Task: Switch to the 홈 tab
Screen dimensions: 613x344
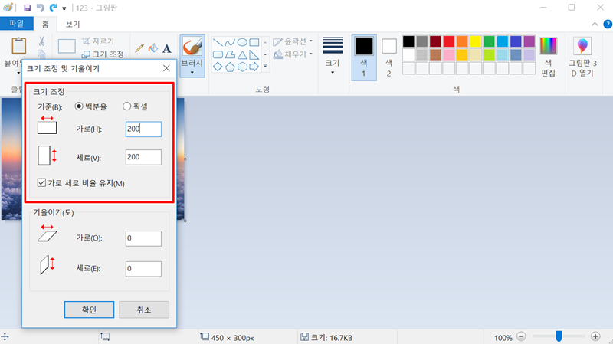Action: pyautogui.click(x=45, y=25)
